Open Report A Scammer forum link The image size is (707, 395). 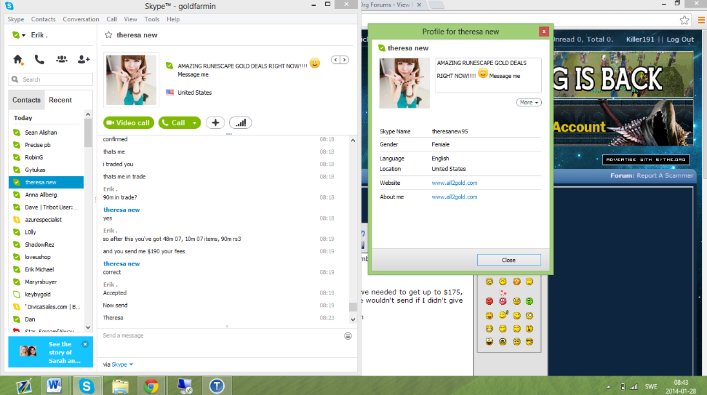[x=665, y=176]
